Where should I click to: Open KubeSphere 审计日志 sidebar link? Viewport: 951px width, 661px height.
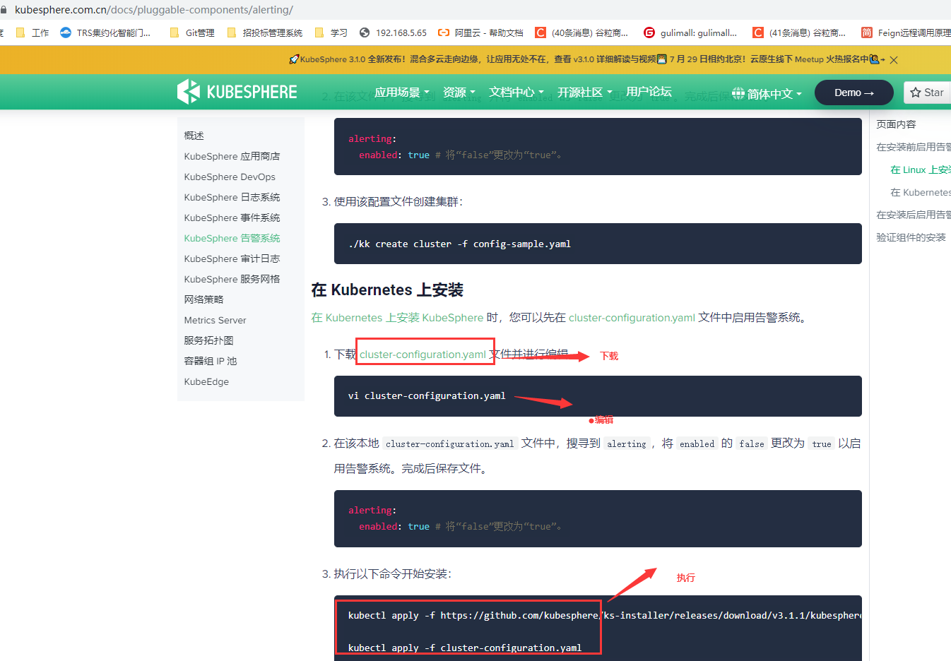[232, 258]
